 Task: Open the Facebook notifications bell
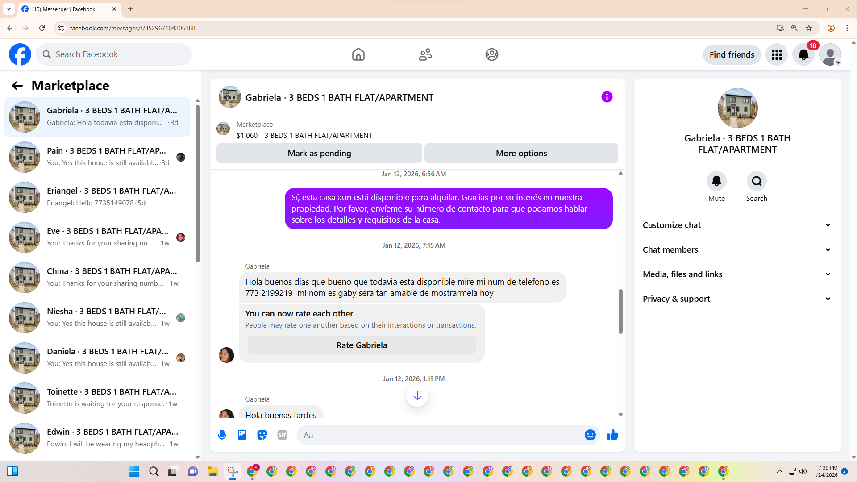click(803, 54)
